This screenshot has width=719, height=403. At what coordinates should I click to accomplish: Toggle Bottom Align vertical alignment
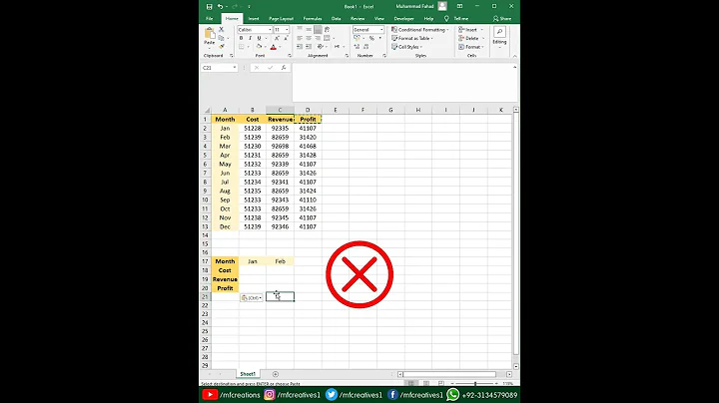pos(318,29)
